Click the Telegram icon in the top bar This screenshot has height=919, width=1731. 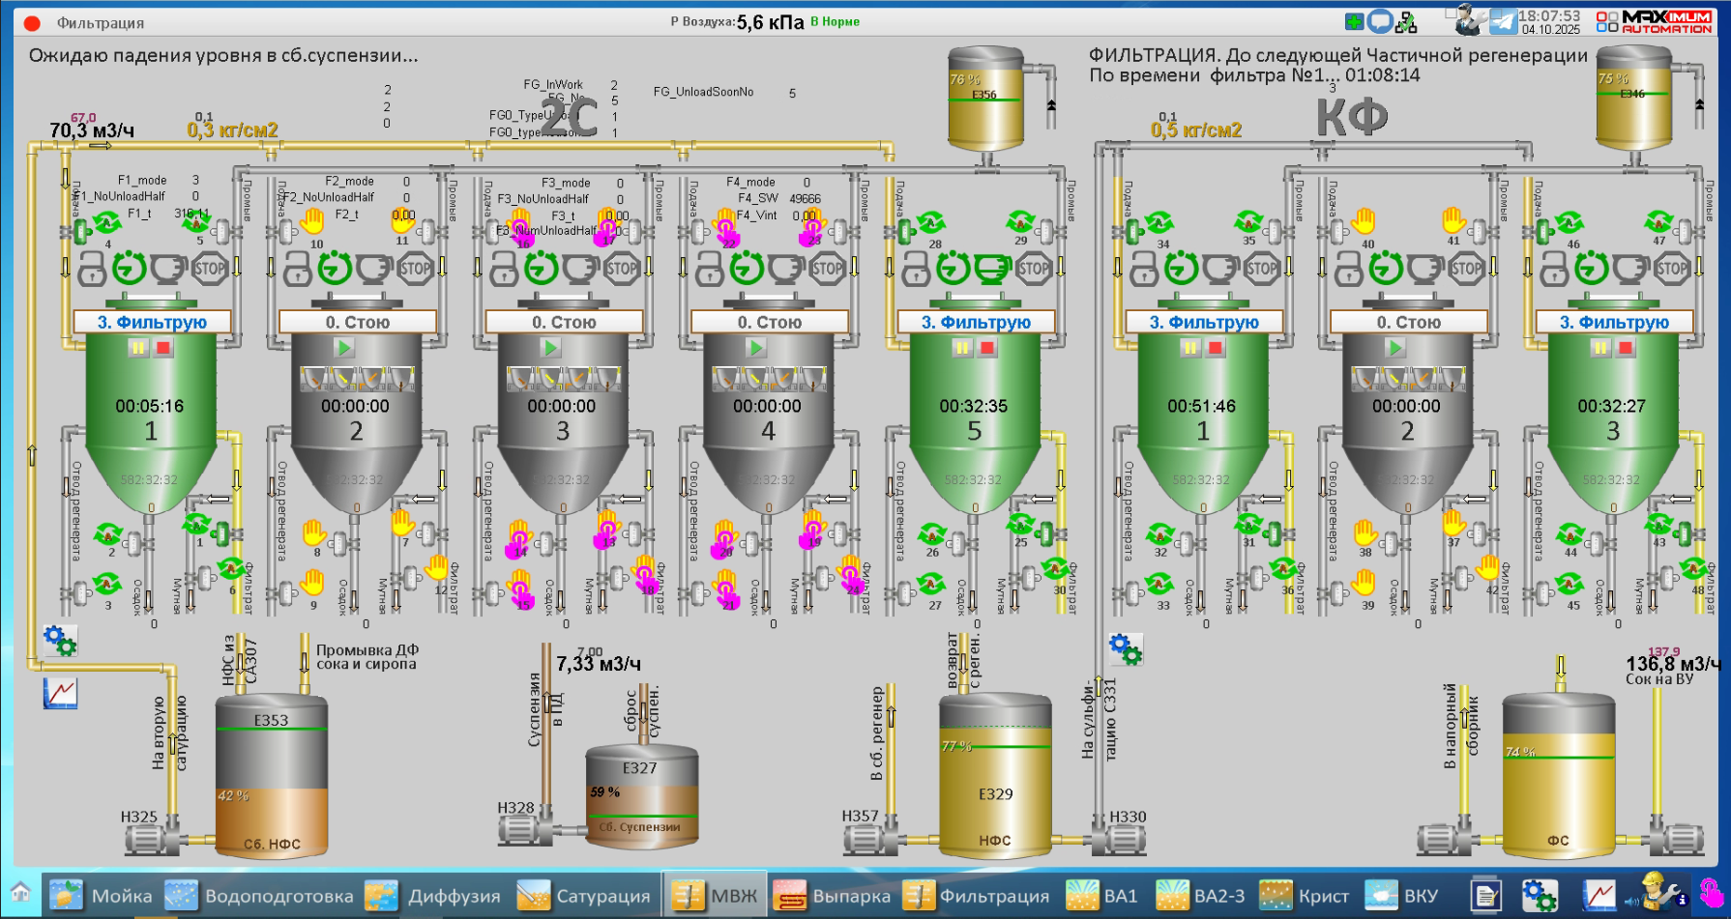click(1503, 21)
